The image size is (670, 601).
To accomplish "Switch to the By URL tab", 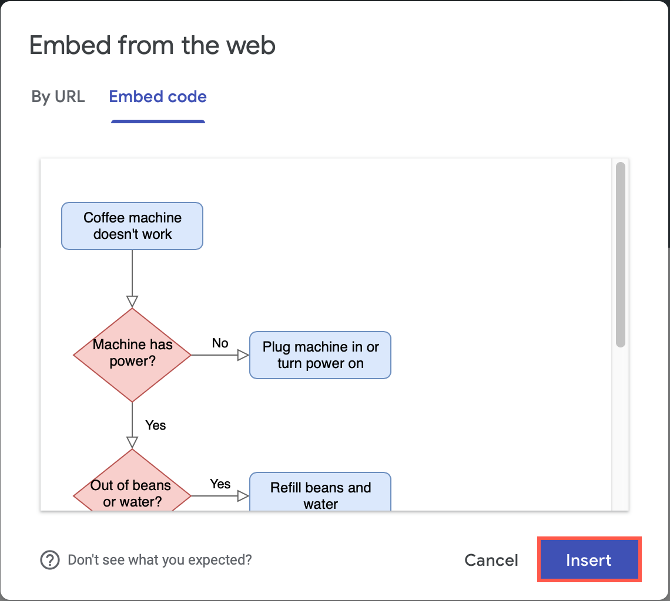I will 58,96.
